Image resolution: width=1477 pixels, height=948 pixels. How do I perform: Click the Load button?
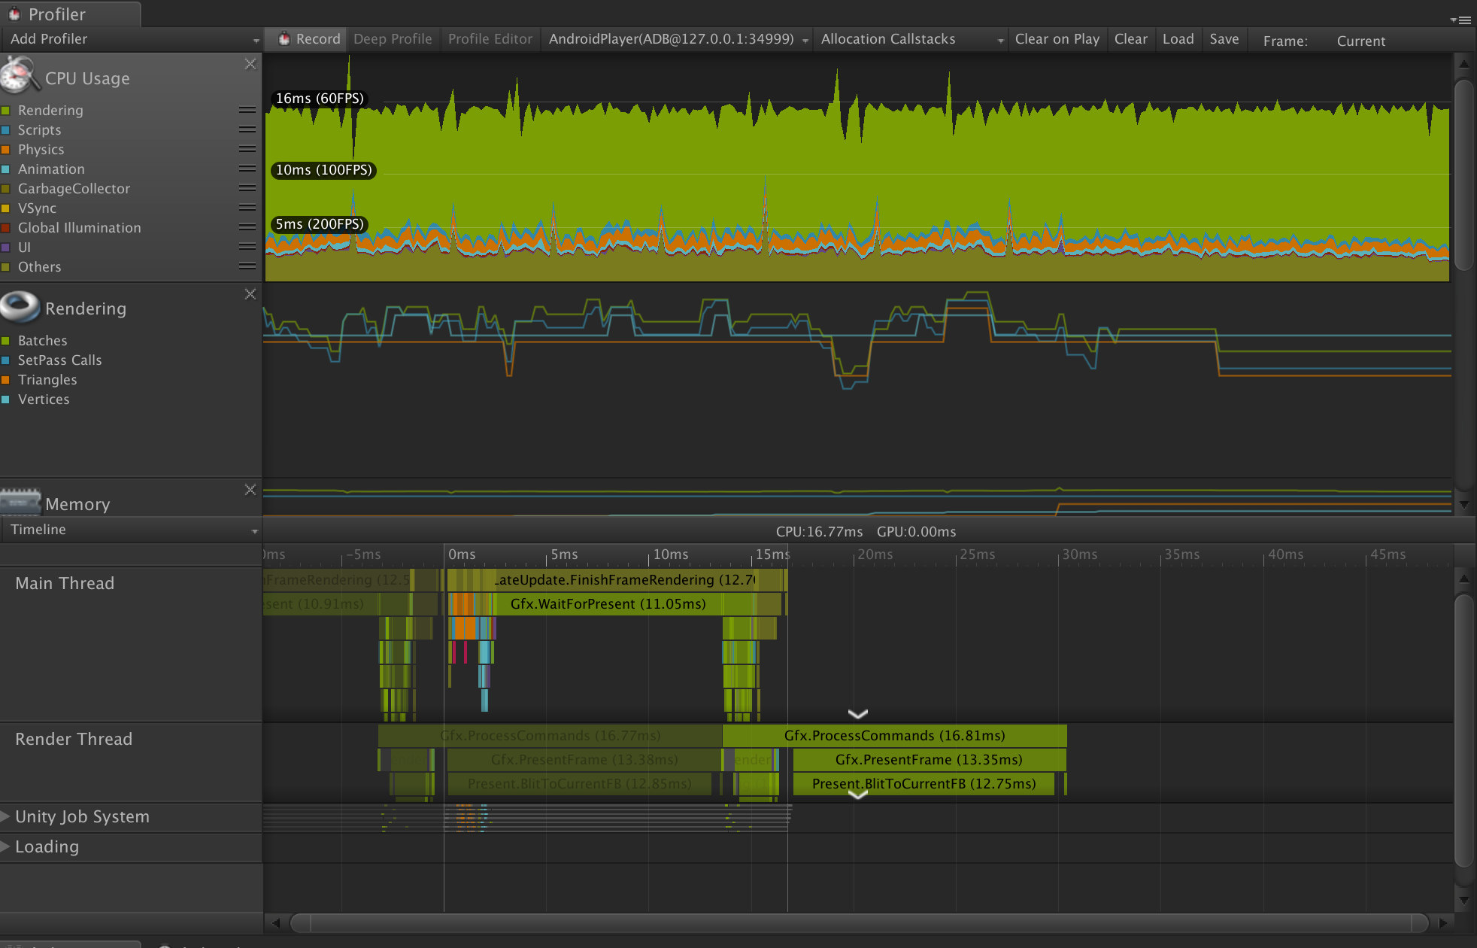[x=1178, y=39]
